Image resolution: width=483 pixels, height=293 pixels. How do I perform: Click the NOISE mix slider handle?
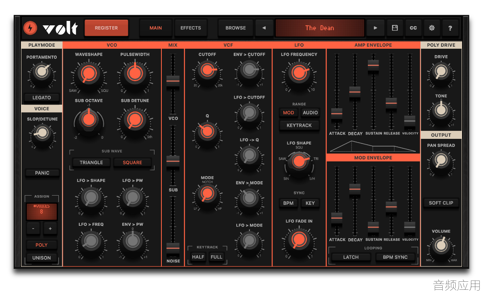tap(173, 248)
